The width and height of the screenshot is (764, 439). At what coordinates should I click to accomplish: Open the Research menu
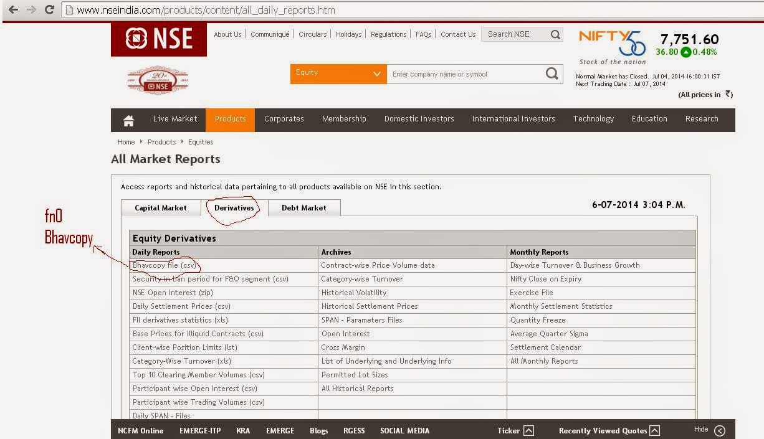coord(702,119)
